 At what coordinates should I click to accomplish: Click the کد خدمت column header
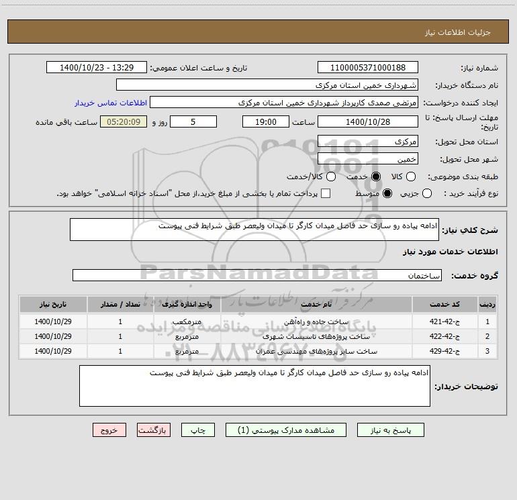(444, 304)
